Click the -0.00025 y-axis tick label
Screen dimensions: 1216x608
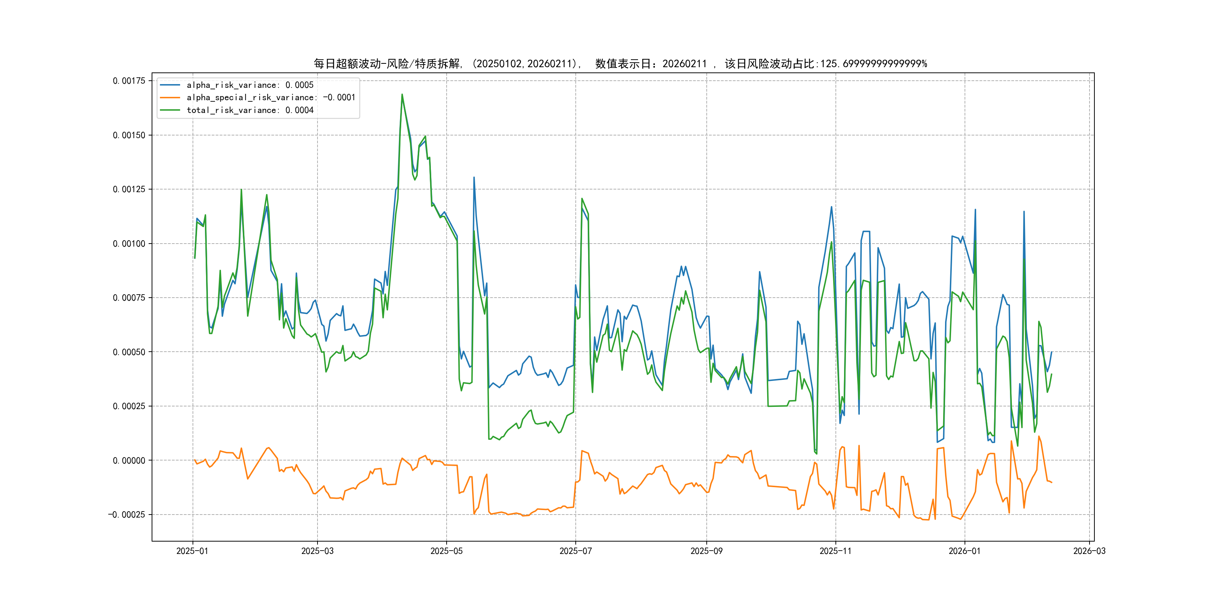(126, 515)
